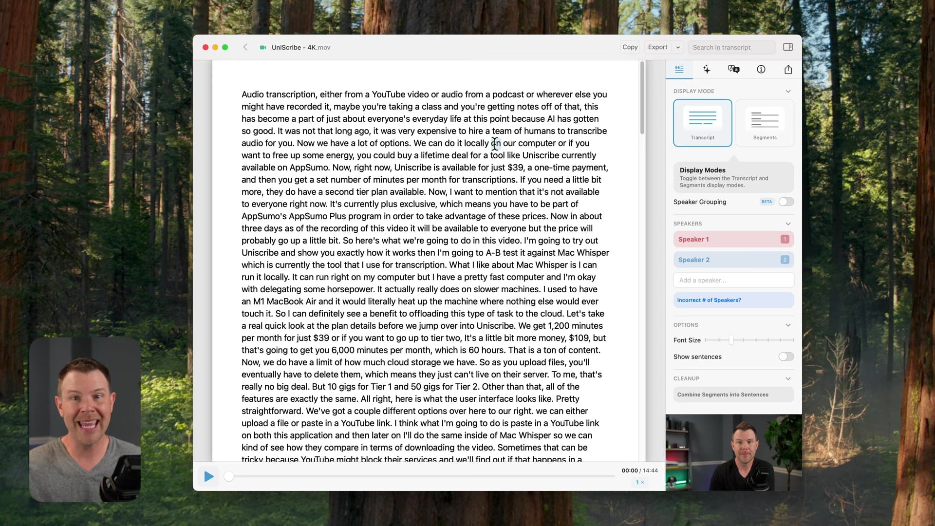Toggle the sidebar panel icon

coord(788,47)
